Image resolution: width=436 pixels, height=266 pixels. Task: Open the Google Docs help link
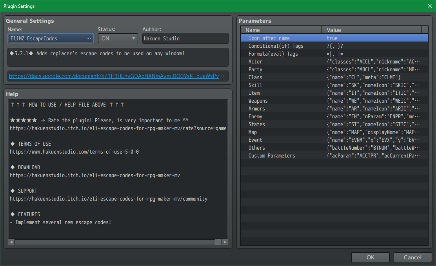[x=114, y=76]
